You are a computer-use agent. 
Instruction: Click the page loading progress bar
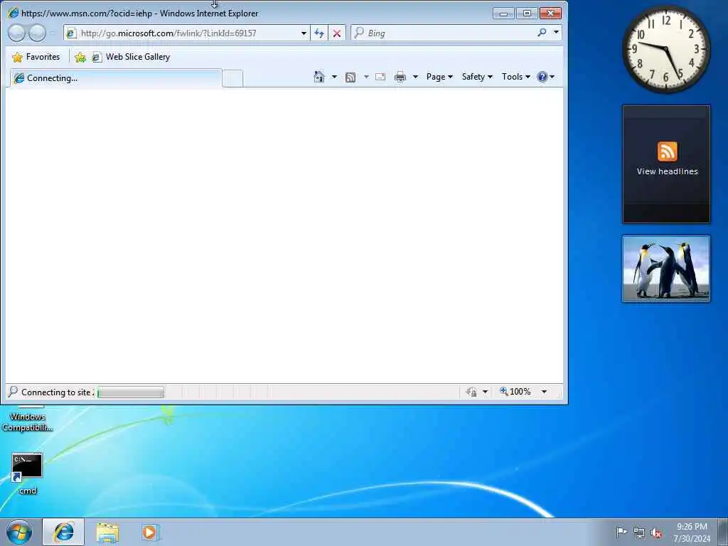(x=131, y=392)
